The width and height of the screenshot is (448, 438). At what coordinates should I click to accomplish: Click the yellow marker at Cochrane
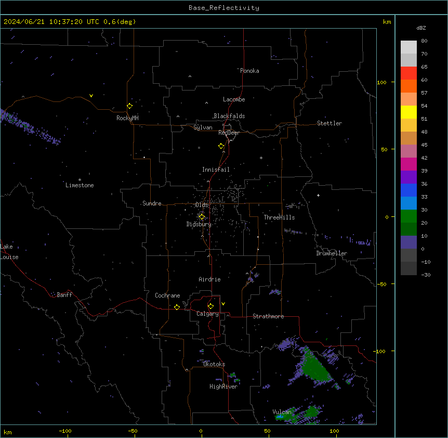point(177,307)
